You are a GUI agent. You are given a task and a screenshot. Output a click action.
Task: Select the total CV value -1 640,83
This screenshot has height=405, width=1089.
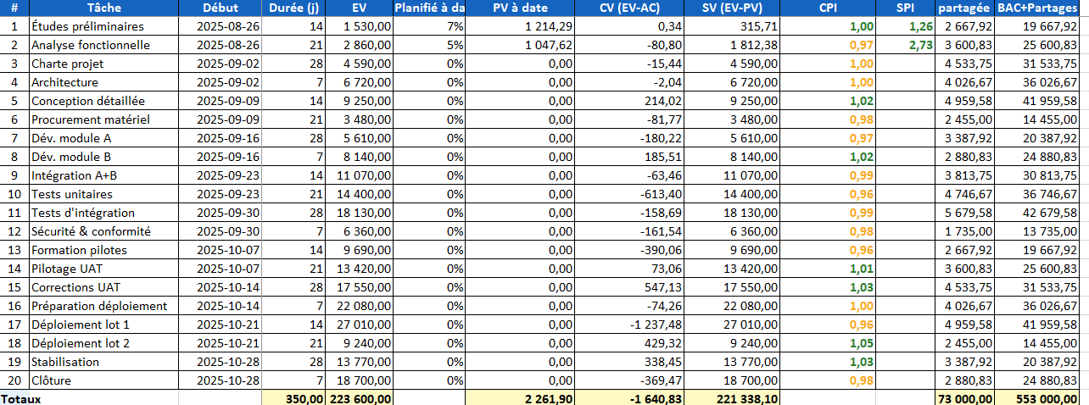click(x=650, y=398)
